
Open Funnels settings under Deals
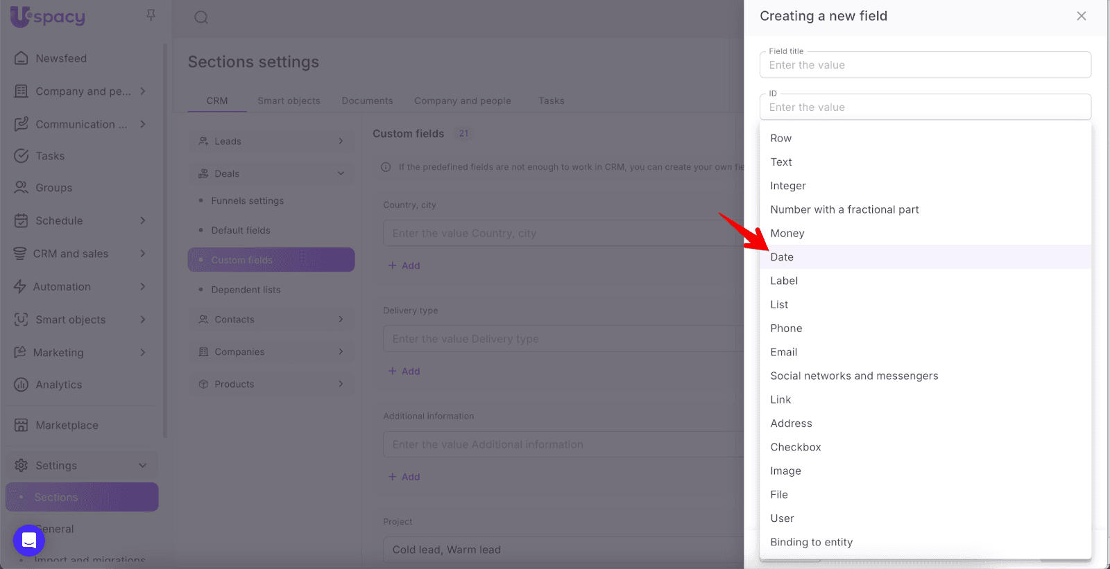(x=248, y=201)
